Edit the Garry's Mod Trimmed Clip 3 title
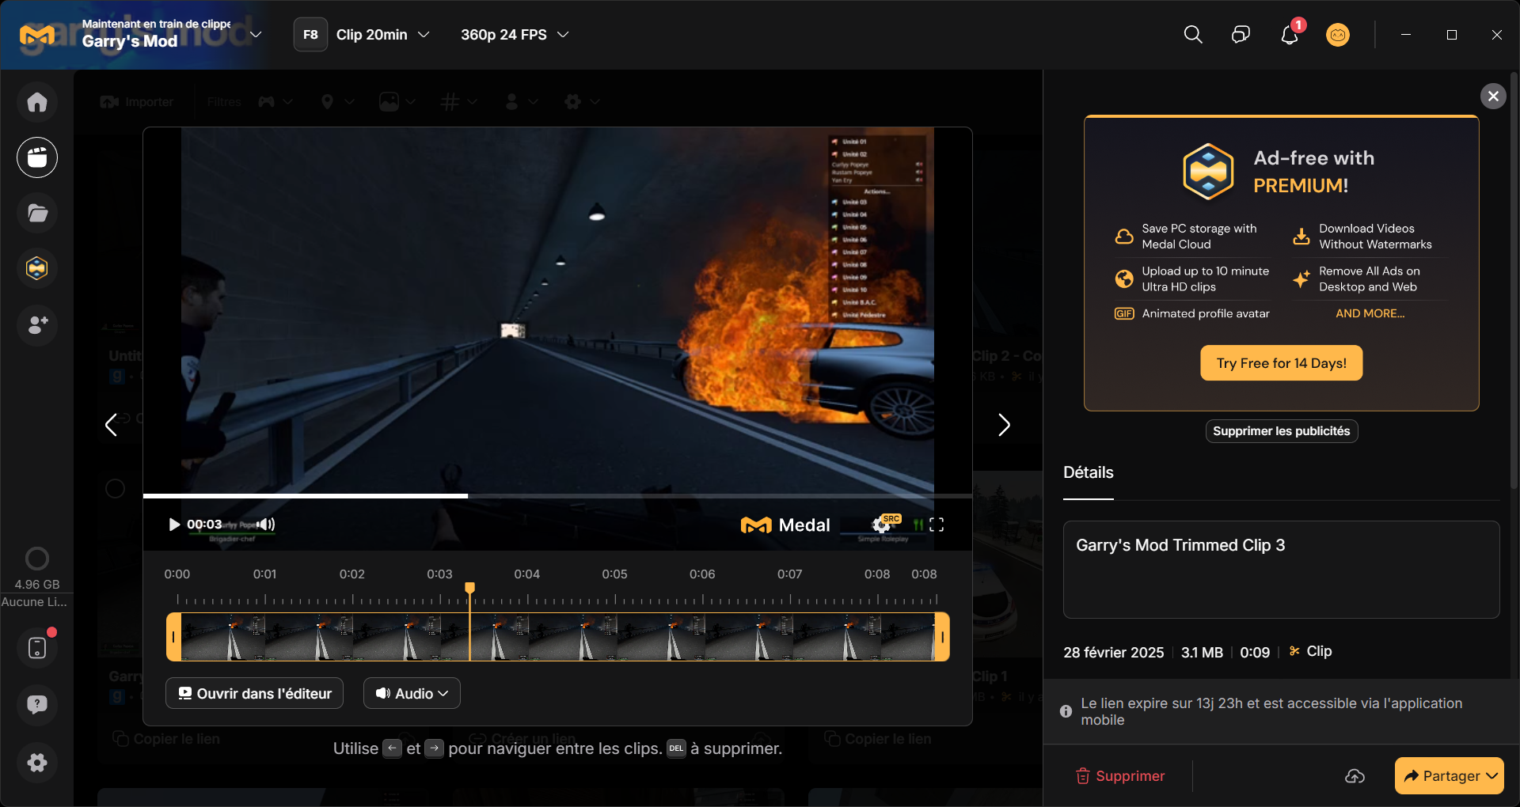 1281,569
